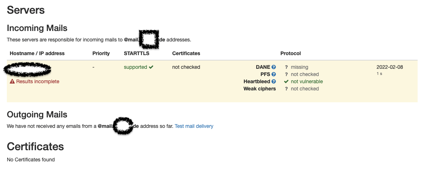Click the STARTTLS column header

tap(137, 53)
